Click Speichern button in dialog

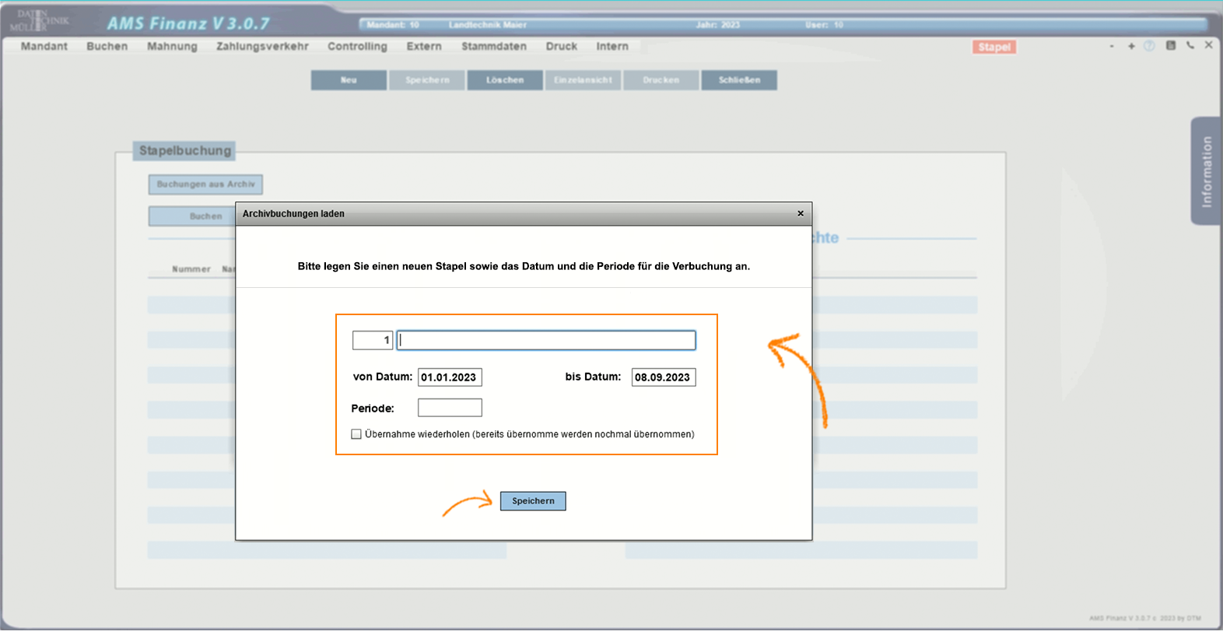pyautogui.click(x=533, y=501)
